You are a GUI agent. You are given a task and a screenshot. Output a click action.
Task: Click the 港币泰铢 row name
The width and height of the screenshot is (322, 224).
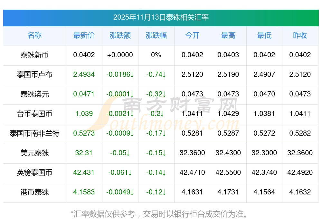point(34,192)
